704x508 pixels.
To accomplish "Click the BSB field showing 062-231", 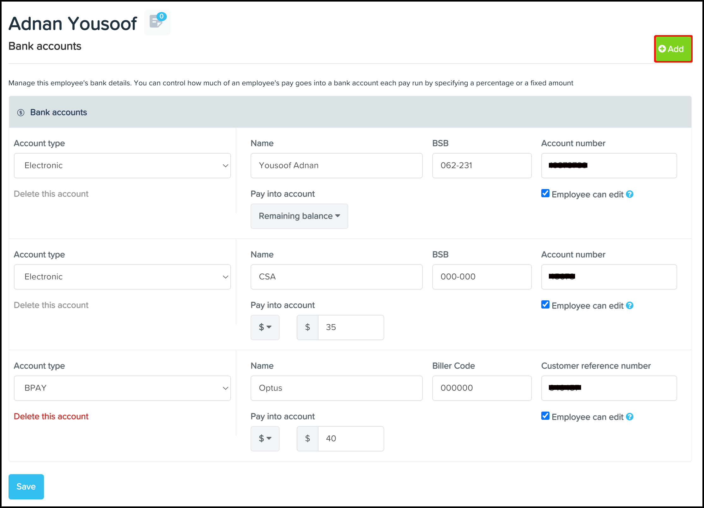I will click(482, 165).
